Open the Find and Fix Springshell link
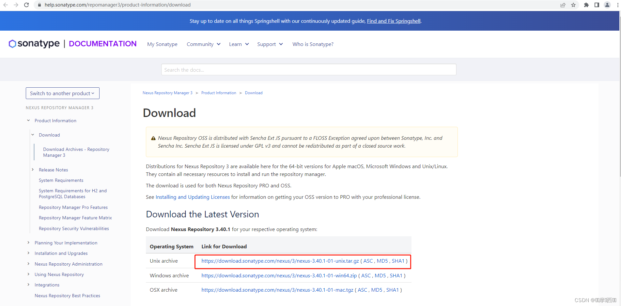This screenshot has height=306, width=621. [394, 21]
